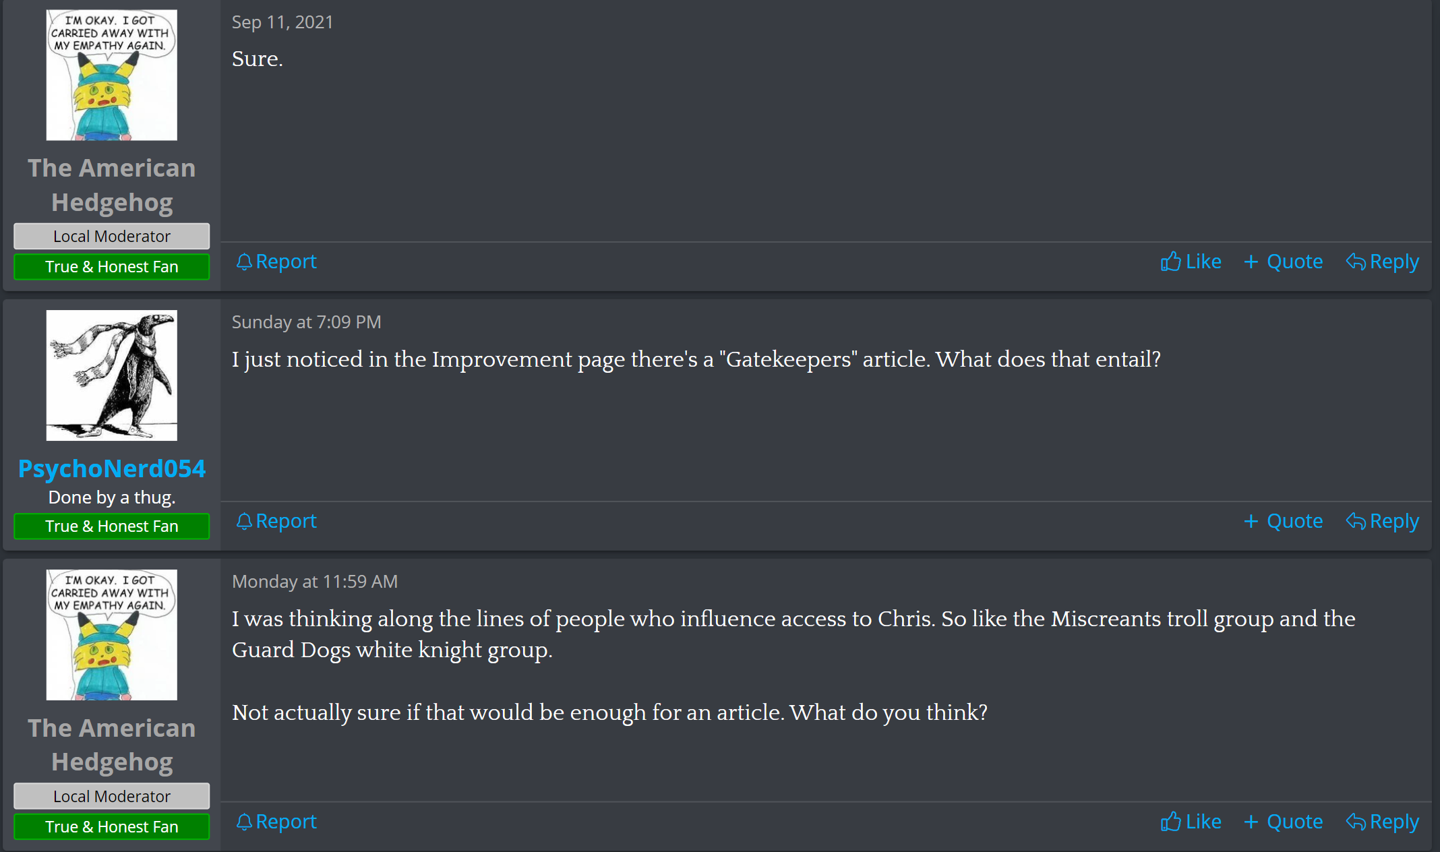Reply to PsychoNerd054's post using arrow icon
This screenshot has height=852, width=1440.
click(1356, 521)
